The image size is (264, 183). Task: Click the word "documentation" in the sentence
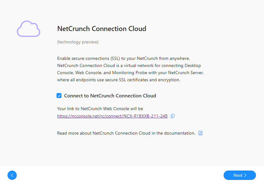pyautogui.click(x=180, y=133)
